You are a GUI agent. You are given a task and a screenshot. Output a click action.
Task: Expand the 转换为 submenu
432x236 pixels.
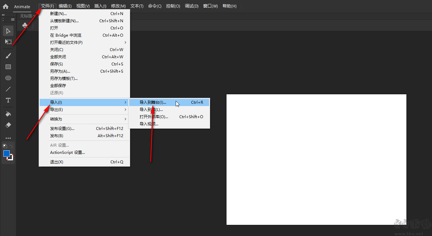pyautogui.click(x=57, y=119)
